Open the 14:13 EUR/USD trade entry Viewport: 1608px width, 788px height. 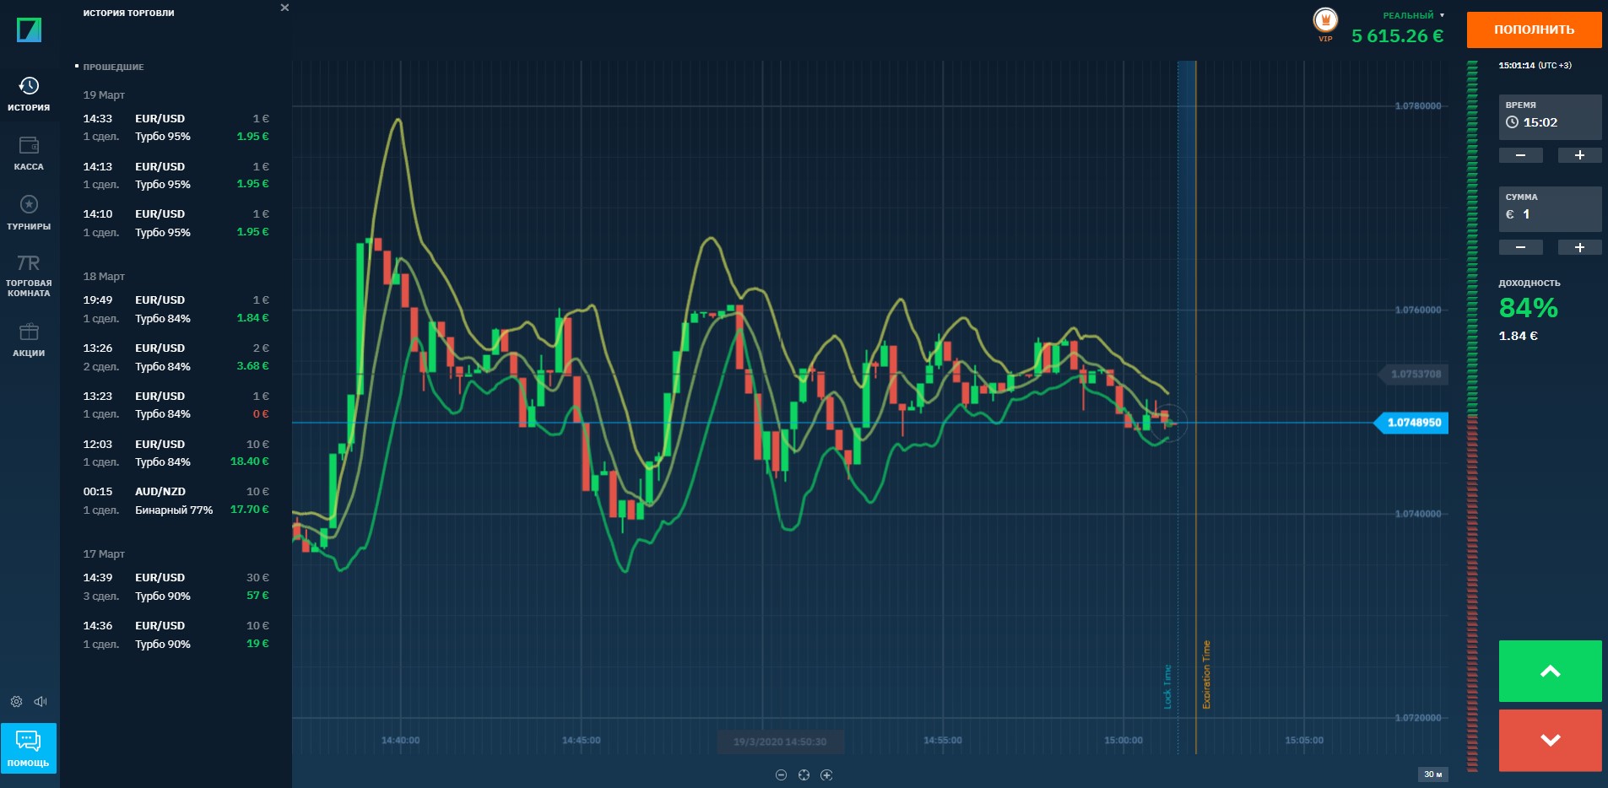(176, 175)
